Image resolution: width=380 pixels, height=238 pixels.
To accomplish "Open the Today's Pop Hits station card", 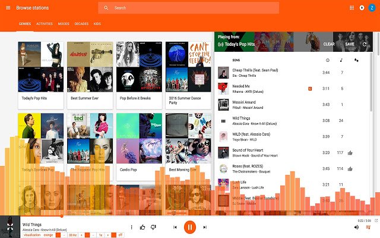I will click(x=41, y=76).
